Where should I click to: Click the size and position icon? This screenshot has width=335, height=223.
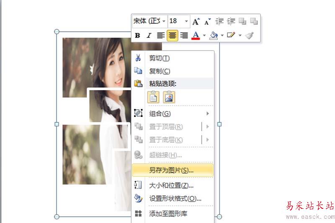point(138,185)
